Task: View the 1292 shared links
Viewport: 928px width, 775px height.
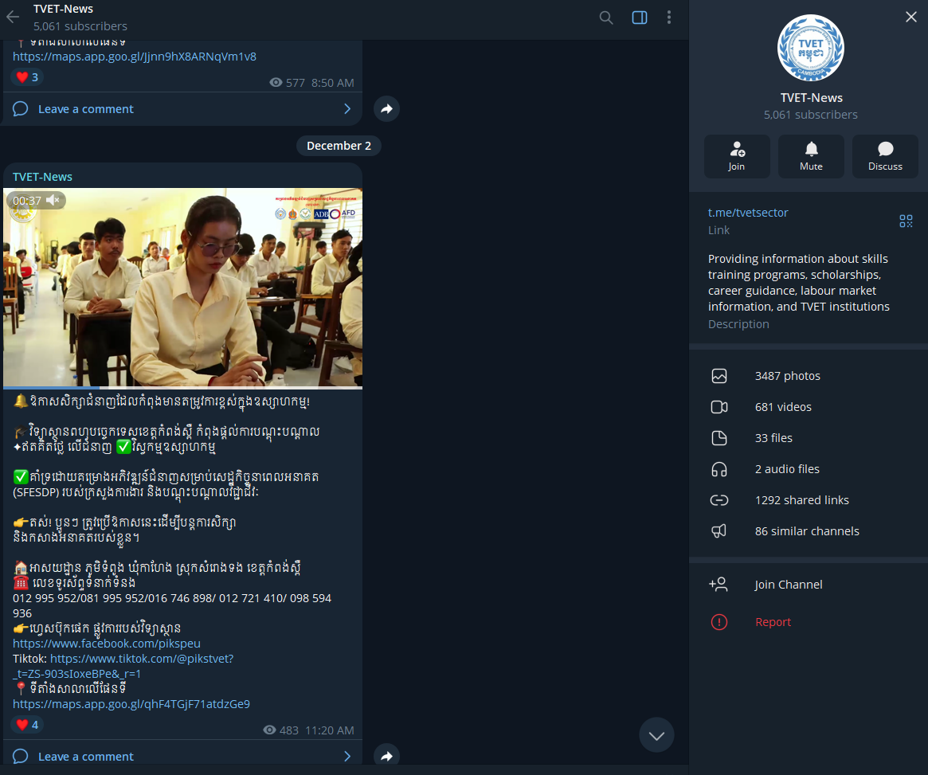Action: [801, 500]
